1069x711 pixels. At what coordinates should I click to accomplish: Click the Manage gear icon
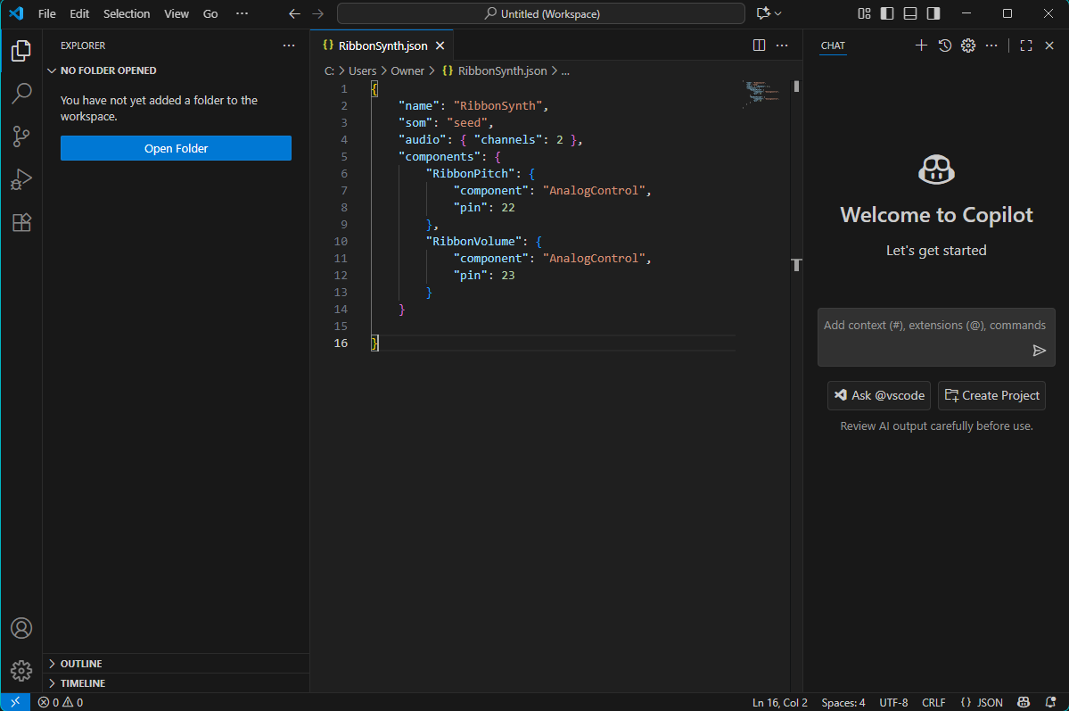[21, 671]
